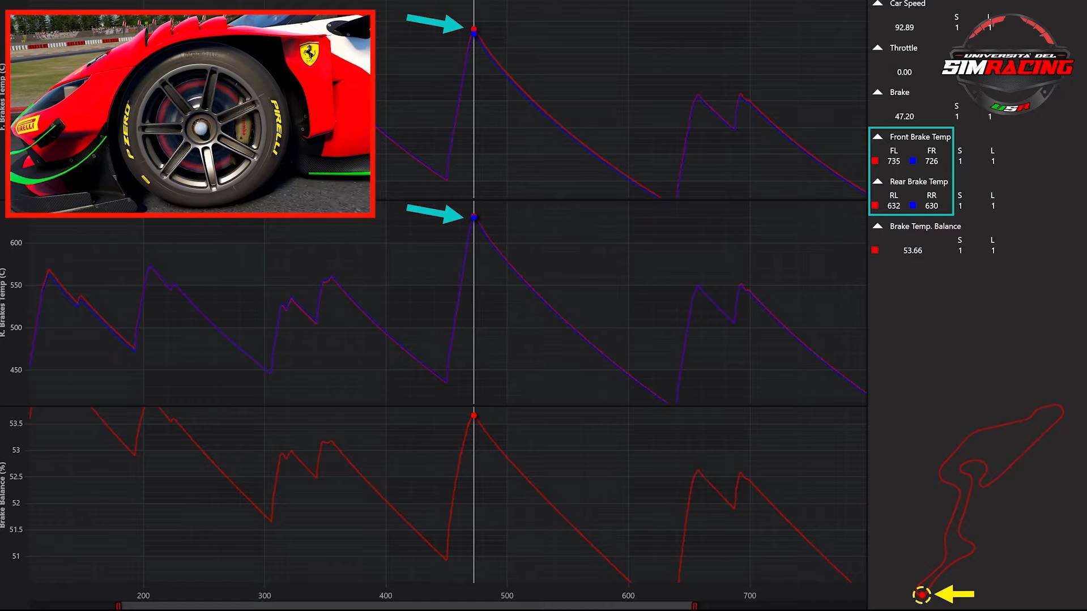Screen dimensions: 1087x611
Task: Click the Università del Sim Racing logo
Action: pos(1007,65)
